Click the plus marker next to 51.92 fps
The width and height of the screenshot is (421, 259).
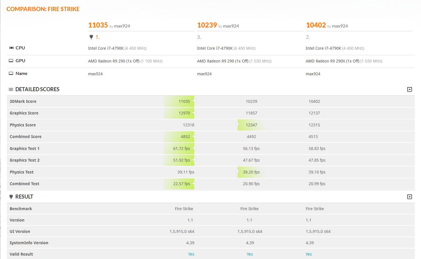point(194,160)
